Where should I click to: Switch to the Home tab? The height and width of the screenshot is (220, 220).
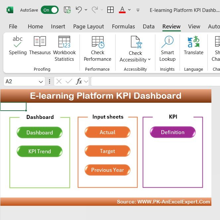(x=35, y=26)
